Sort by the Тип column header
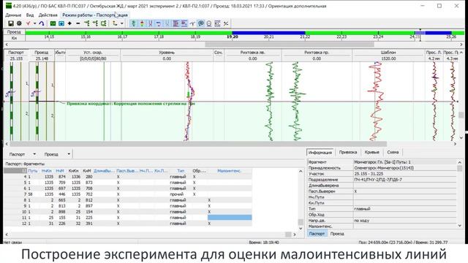The height and width of the screenshot is (263, 468). [181, 171]
